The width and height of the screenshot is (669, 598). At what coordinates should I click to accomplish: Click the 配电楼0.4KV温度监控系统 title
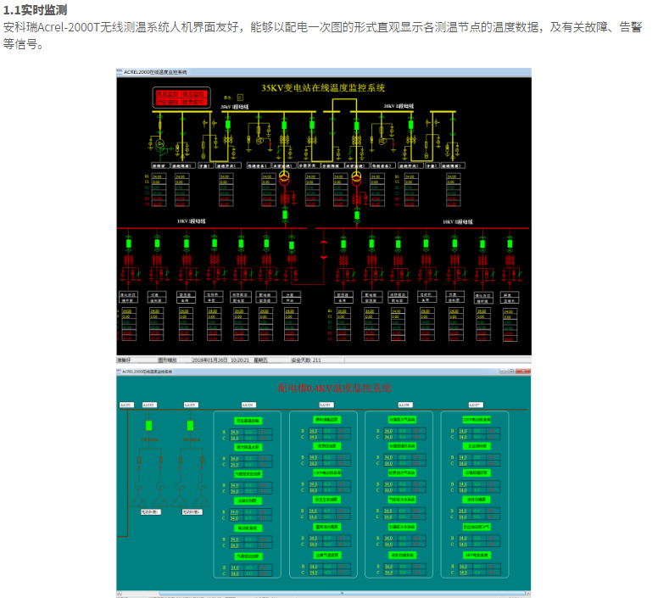[335, 388]
